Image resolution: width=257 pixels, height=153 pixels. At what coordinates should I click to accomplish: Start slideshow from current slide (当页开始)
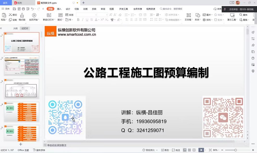(34, 15)
